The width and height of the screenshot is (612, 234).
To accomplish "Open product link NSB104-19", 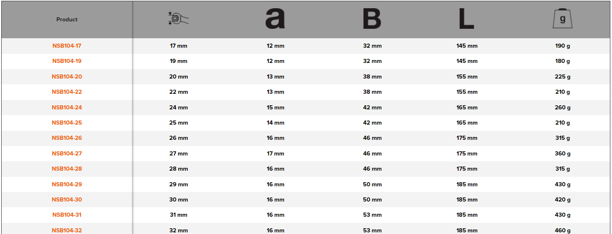I will 67,61.
